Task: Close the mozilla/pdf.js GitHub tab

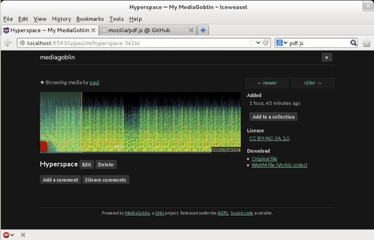Action: coord(191,30)
